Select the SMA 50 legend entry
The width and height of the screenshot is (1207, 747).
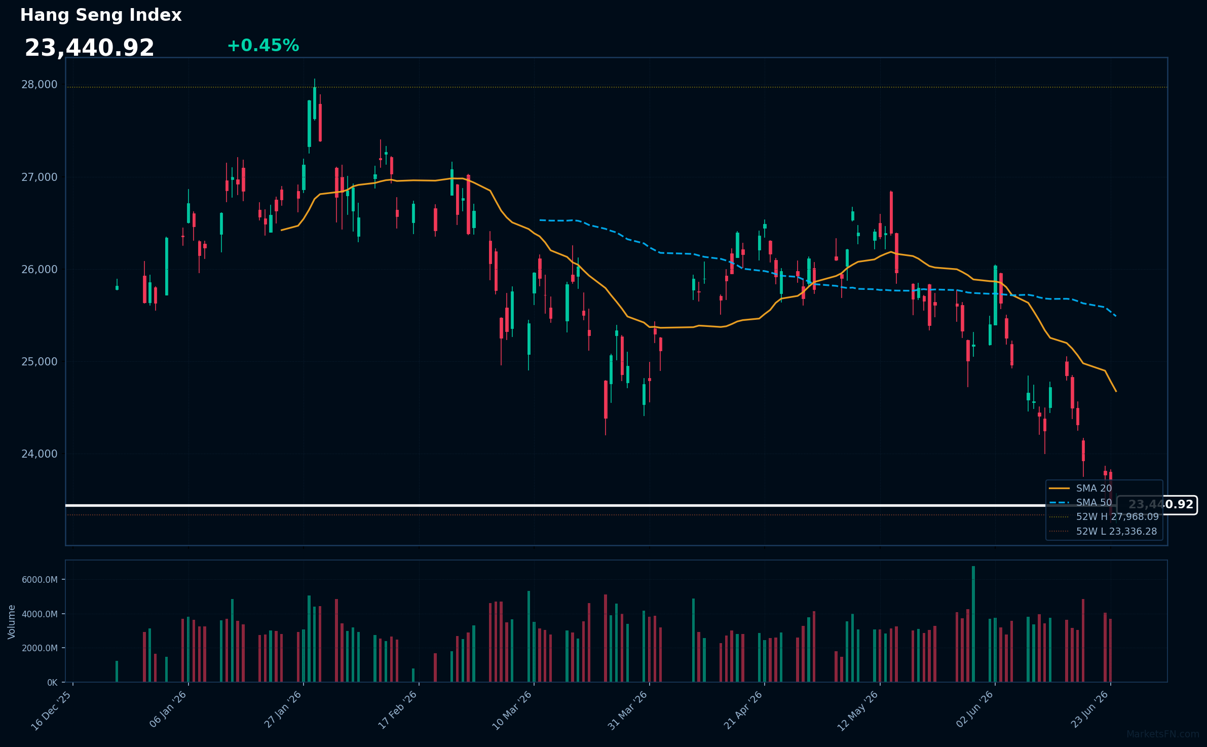pos(1080,502)
